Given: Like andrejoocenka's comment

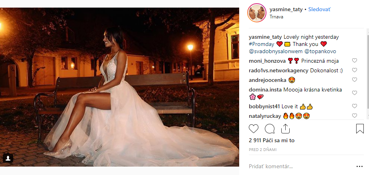Looking at the screenshot, I should [x=355, y=80].
